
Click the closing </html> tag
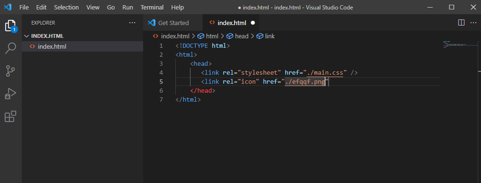point(188,100)
